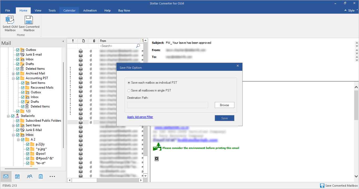This screenshot has width=359, height=189.
Task: Sort by the attachment paperclip column header
Action: pos(94,41)
